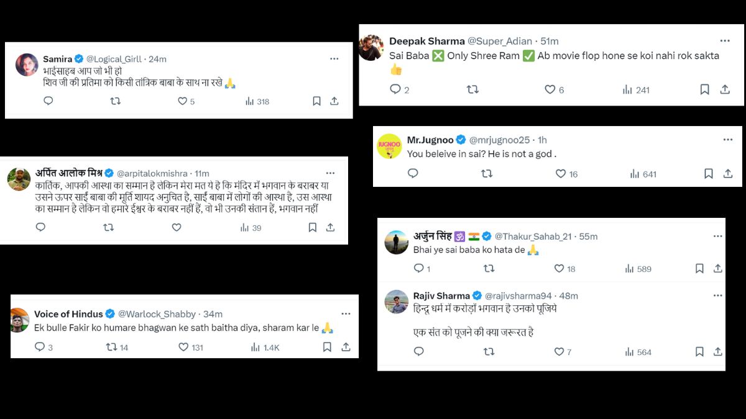Image resolution: width=746 pixels, height=419 pixels.
Task: Click Samira's profile avatar
Action: 27,65
